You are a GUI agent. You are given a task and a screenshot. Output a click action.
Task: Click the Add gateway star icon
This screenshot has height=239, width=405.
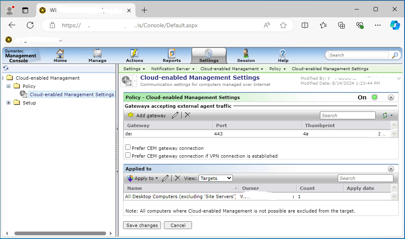(130, 116)
